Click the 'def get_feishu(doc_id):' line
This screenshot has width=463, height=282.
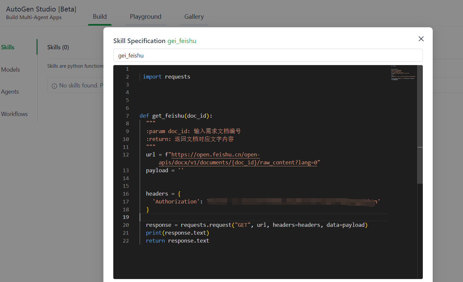(176, 116)
